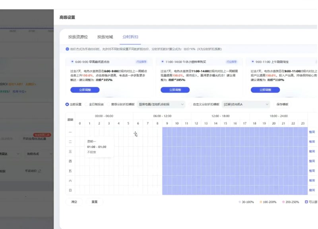Toggle the 可以显 checkbox by the legend
318x229 pixels.
(x=306, y=202)
